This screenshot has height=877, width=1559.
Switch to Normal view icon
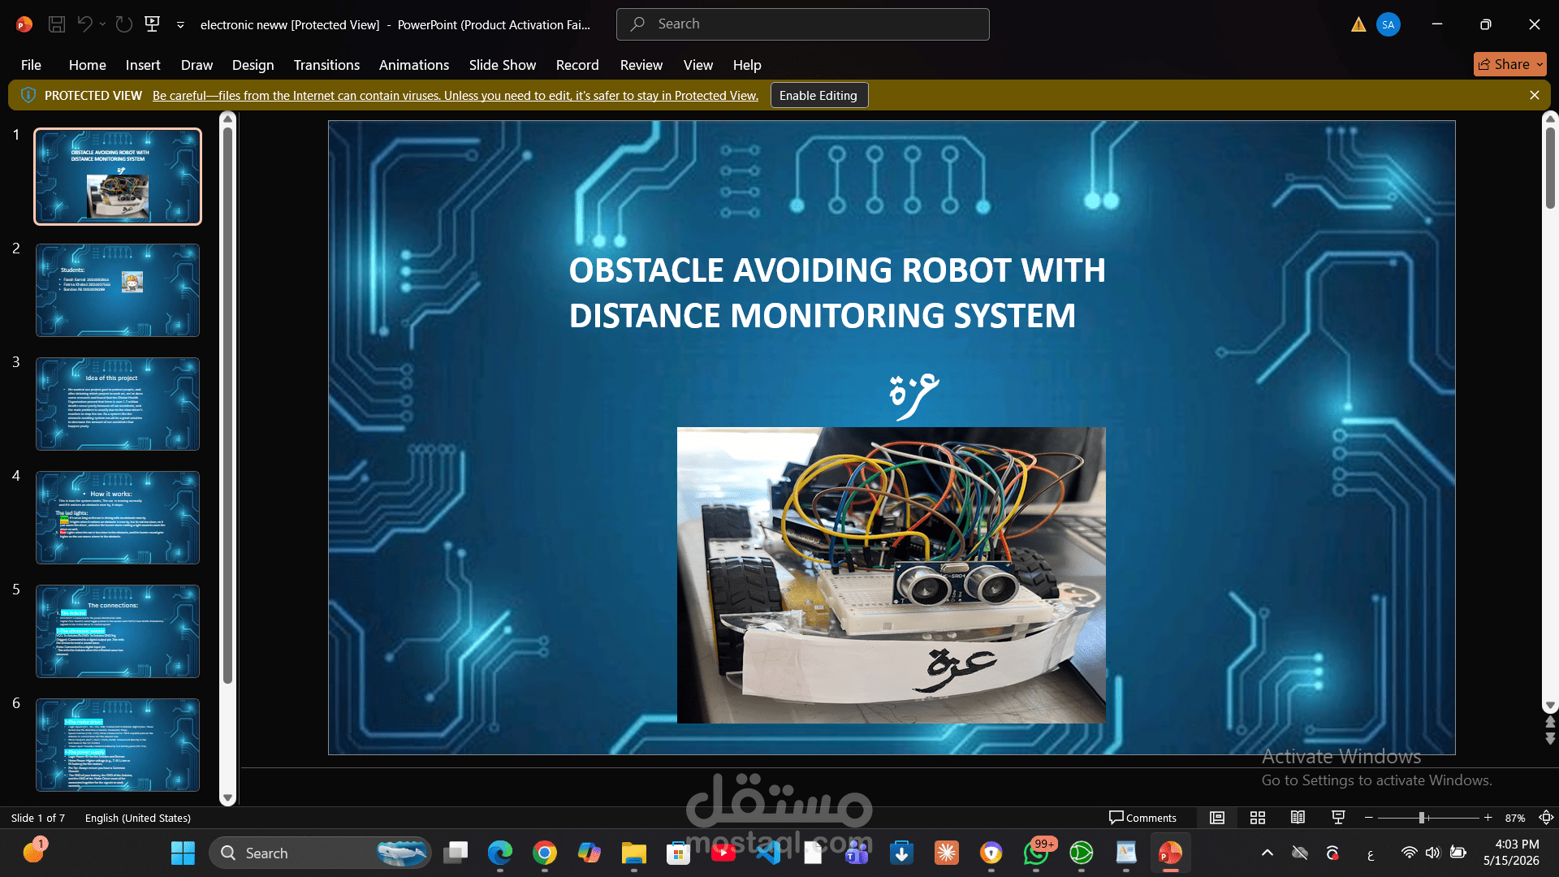[1217, 818]
